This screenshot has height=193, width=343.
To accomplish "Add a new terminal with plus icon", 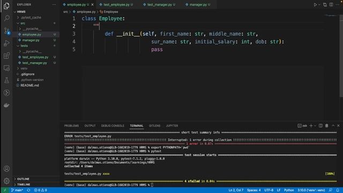I will point(311,126).
